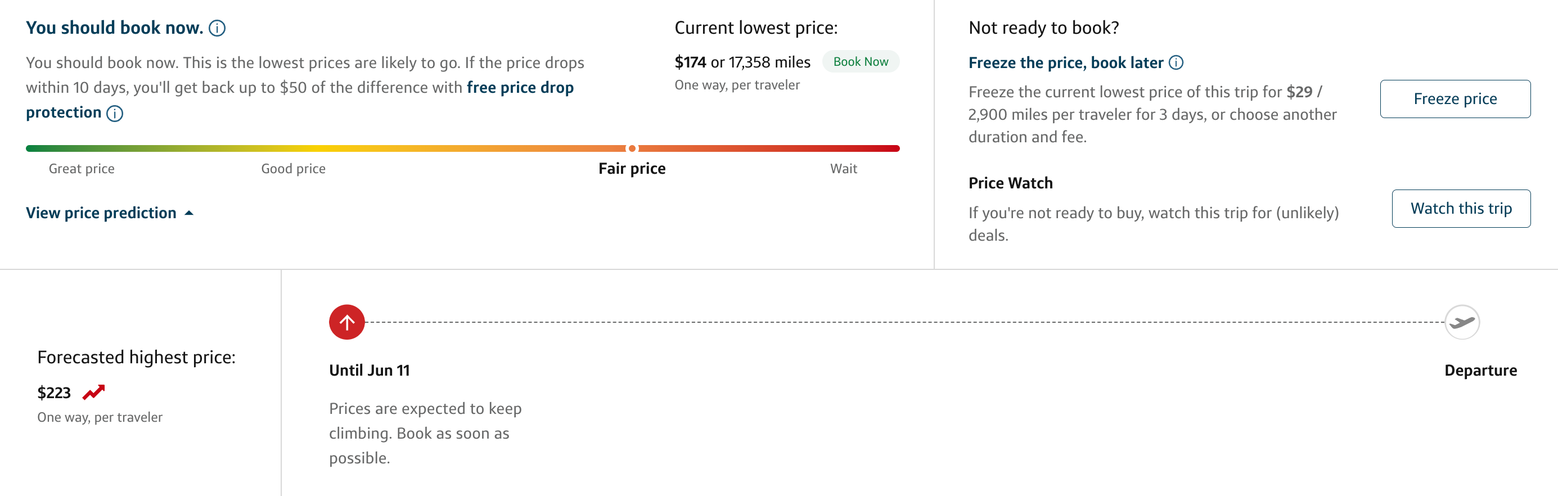Click the 'Fair price' gauge label

pos(632,169)
